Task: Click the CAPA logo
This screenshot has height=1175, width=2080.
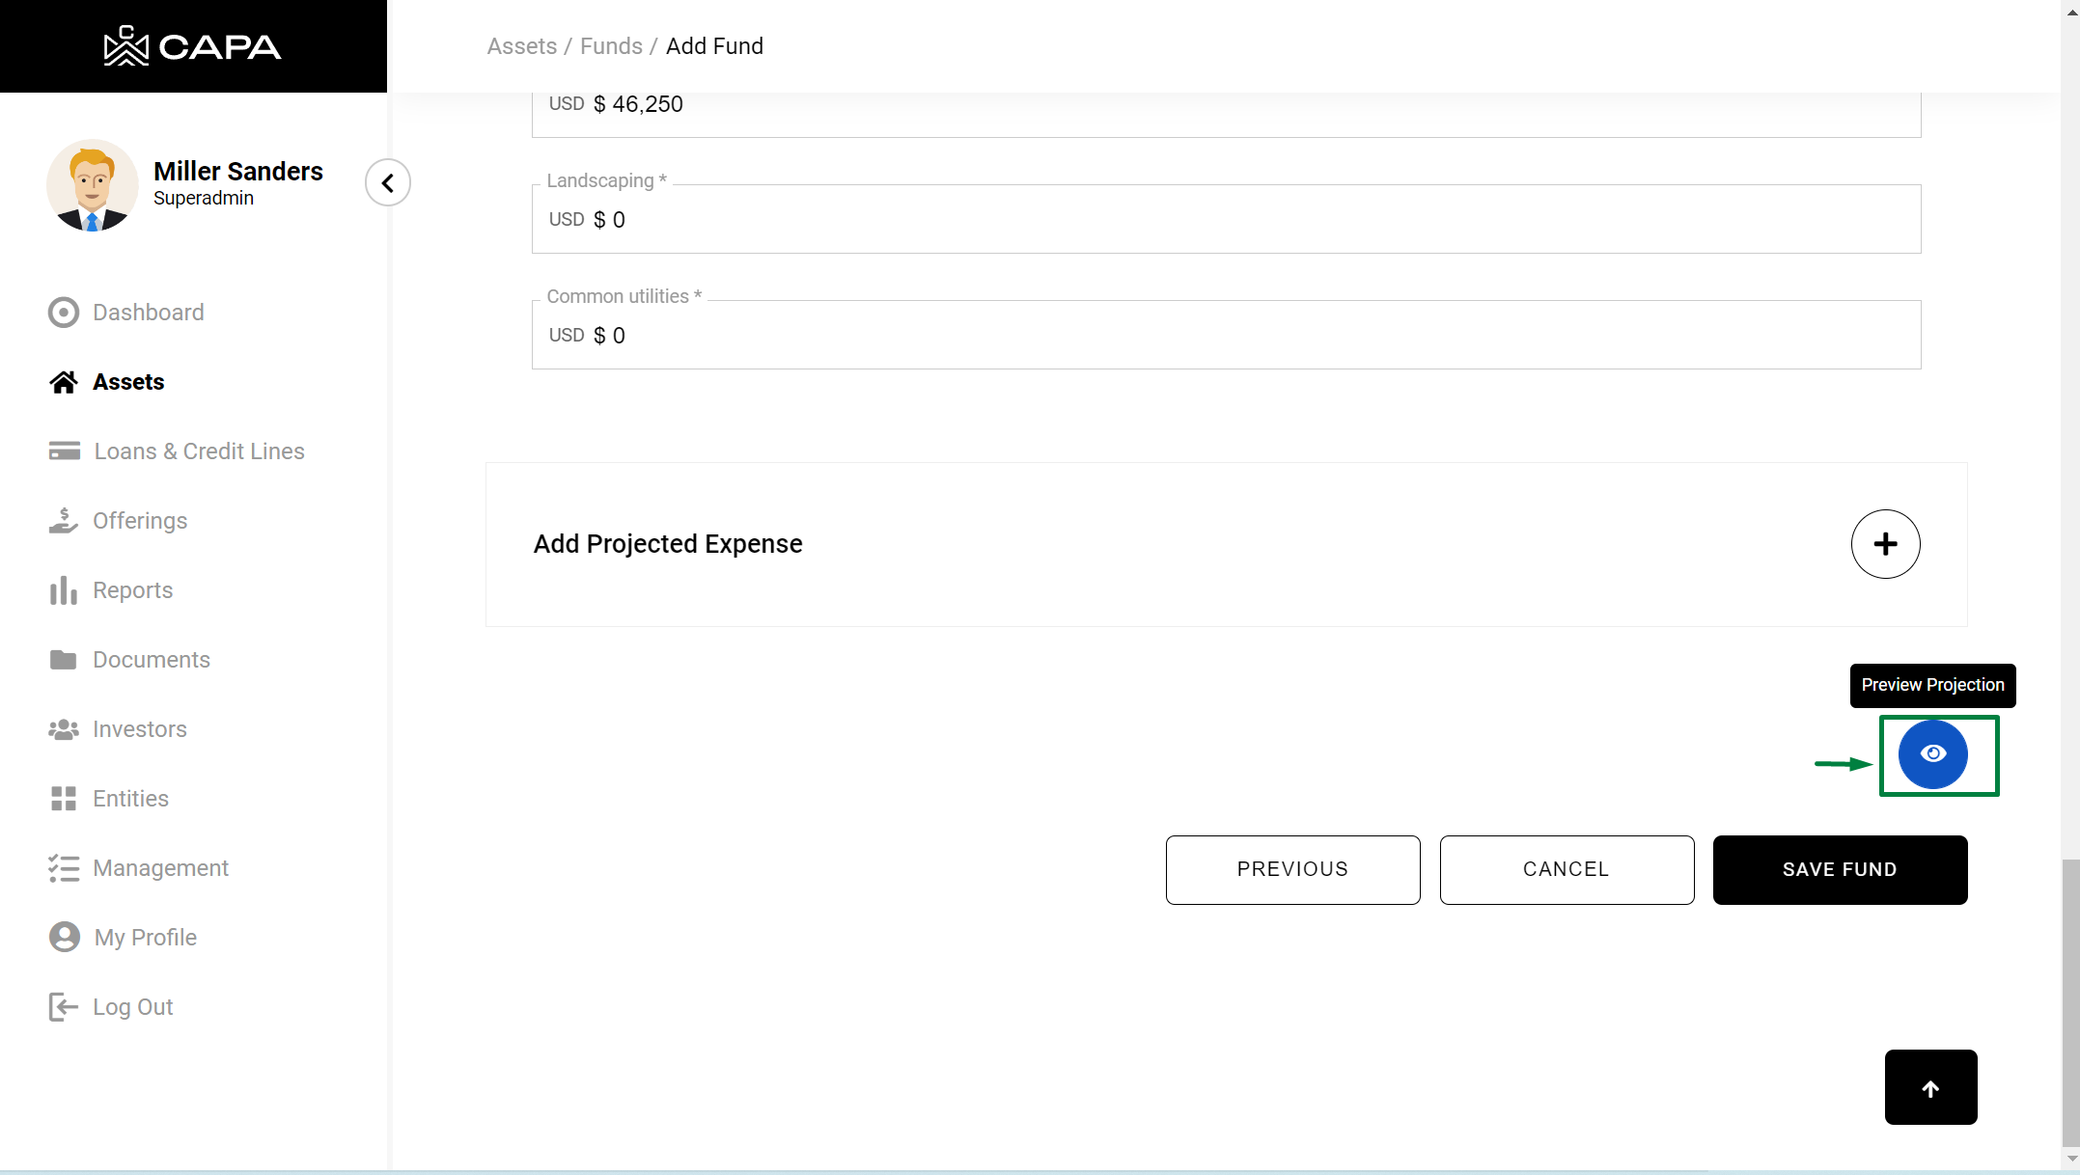Action: point(193,46)
